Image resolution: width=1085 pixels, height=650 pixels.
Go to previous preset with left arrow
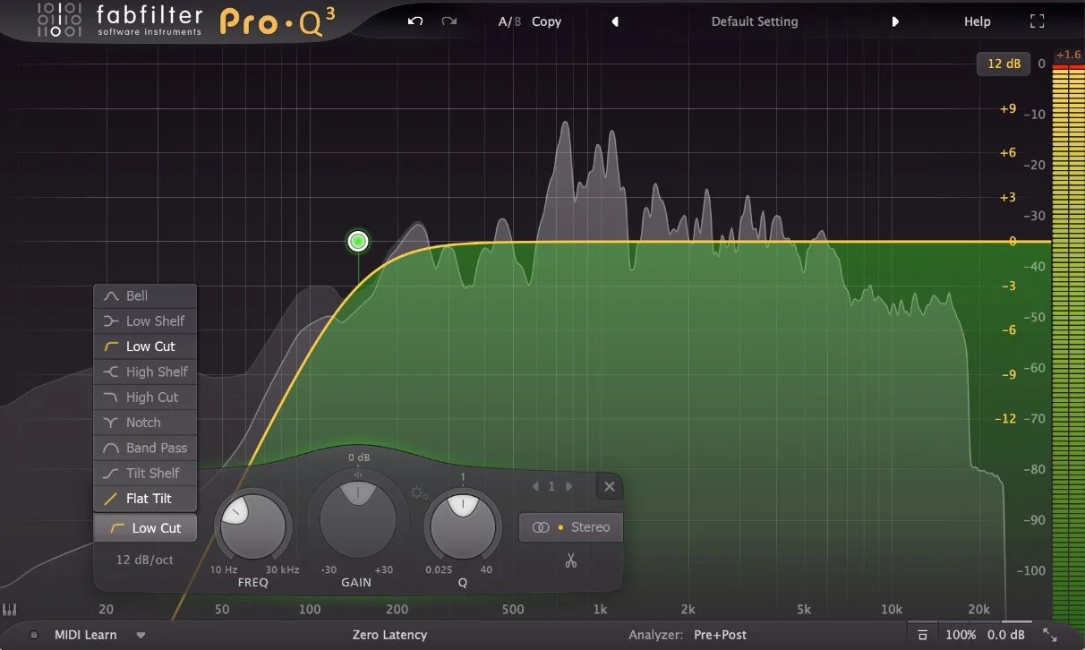(615, 21)
